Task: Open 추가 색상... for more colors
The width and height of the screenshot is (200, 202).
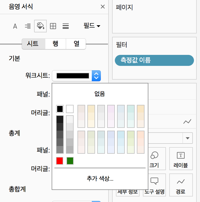Action: [100, 179]
